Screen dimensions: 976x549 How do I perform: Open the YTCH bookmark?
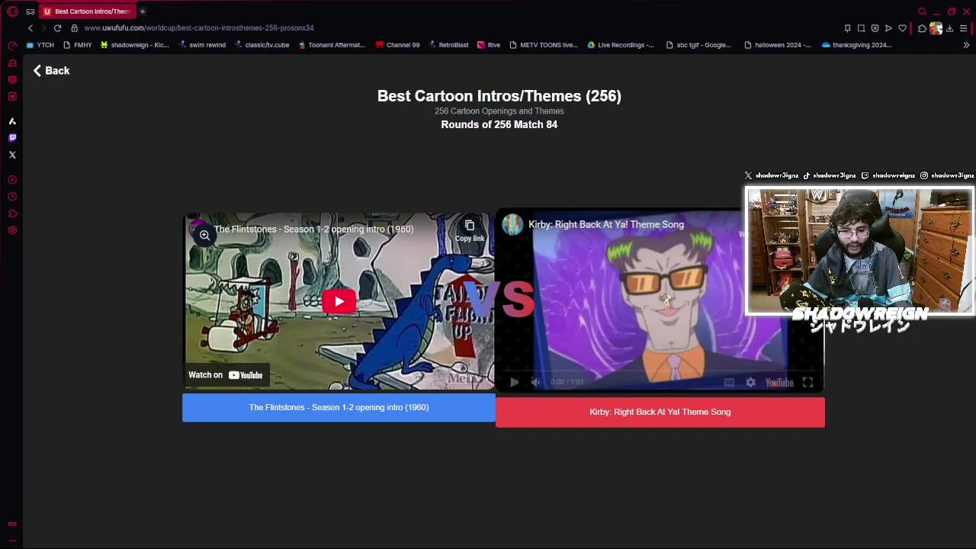40,45
